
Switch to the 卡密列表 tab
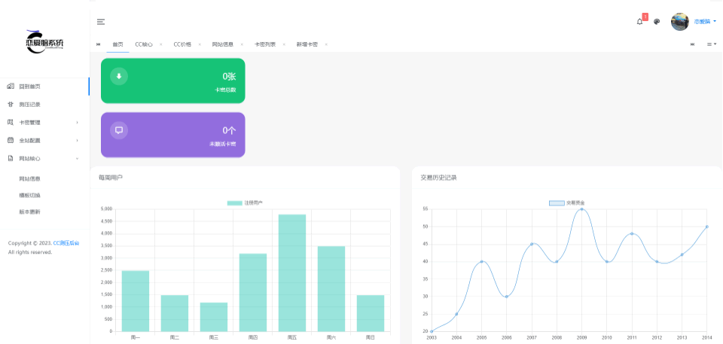pyautogui.click(x=264, y=44)
